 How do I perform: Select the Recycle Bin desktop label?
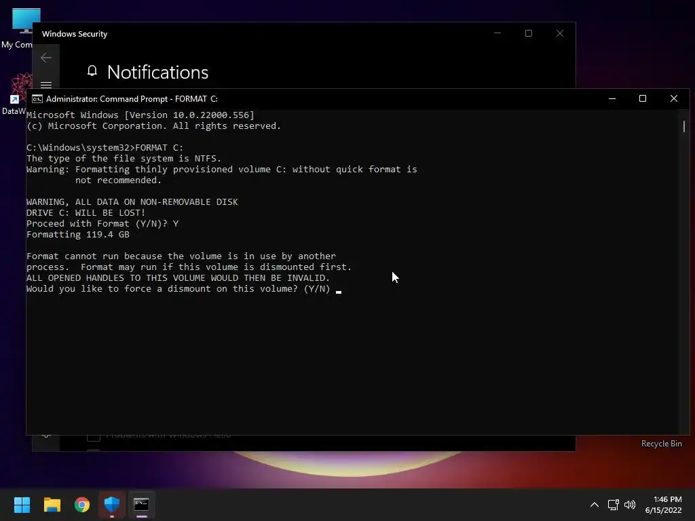(661, 444)
